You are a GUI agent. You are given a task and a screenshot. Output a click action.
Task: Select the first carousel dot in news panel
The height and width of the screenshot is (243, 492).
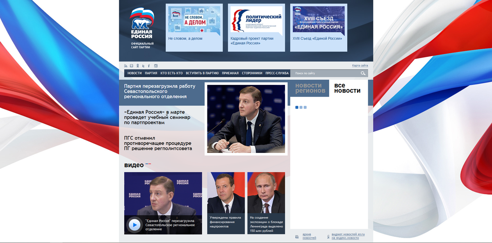pyautogui.click(x=297, y=107)
